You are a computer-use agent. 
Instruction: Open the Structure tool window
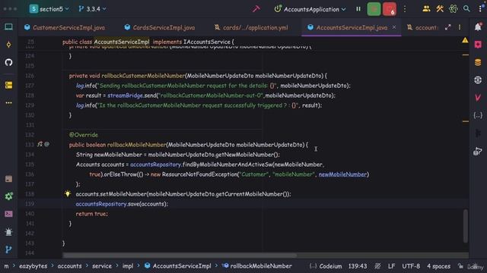coord(8,85)
